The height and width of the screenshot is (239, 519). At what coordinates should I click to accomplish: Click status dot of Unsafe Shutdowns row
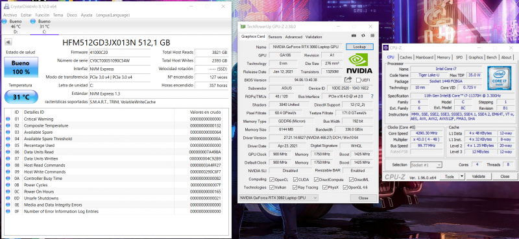click(x=8, y=198)
